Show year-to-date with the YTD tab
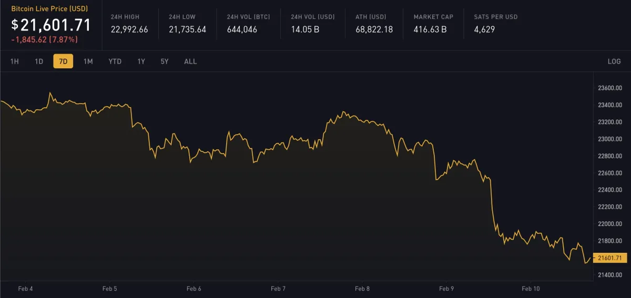Screen dimensions: 631x298 pyautogui.click(x=115, y=61)
